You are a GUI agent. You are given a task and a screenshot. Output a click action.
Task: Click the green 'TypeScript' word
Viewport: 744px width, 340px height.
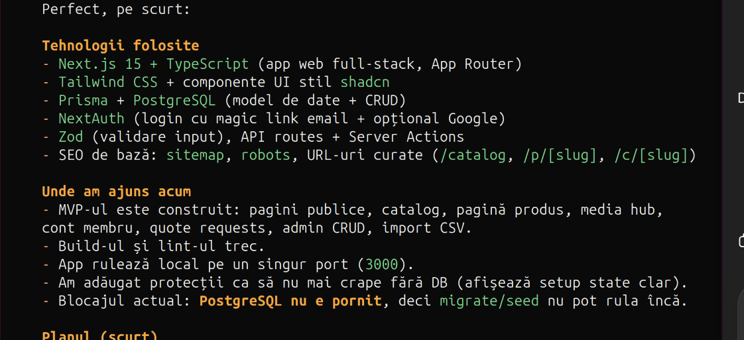[x=208, y=64]
